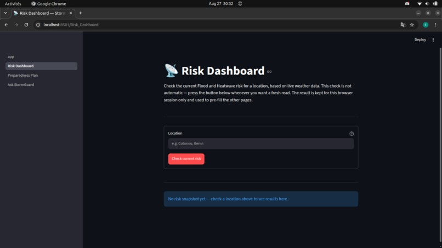Click the Location field label
Image resolution: width=442 pixels, height=248 pixels.
point(175,134)
